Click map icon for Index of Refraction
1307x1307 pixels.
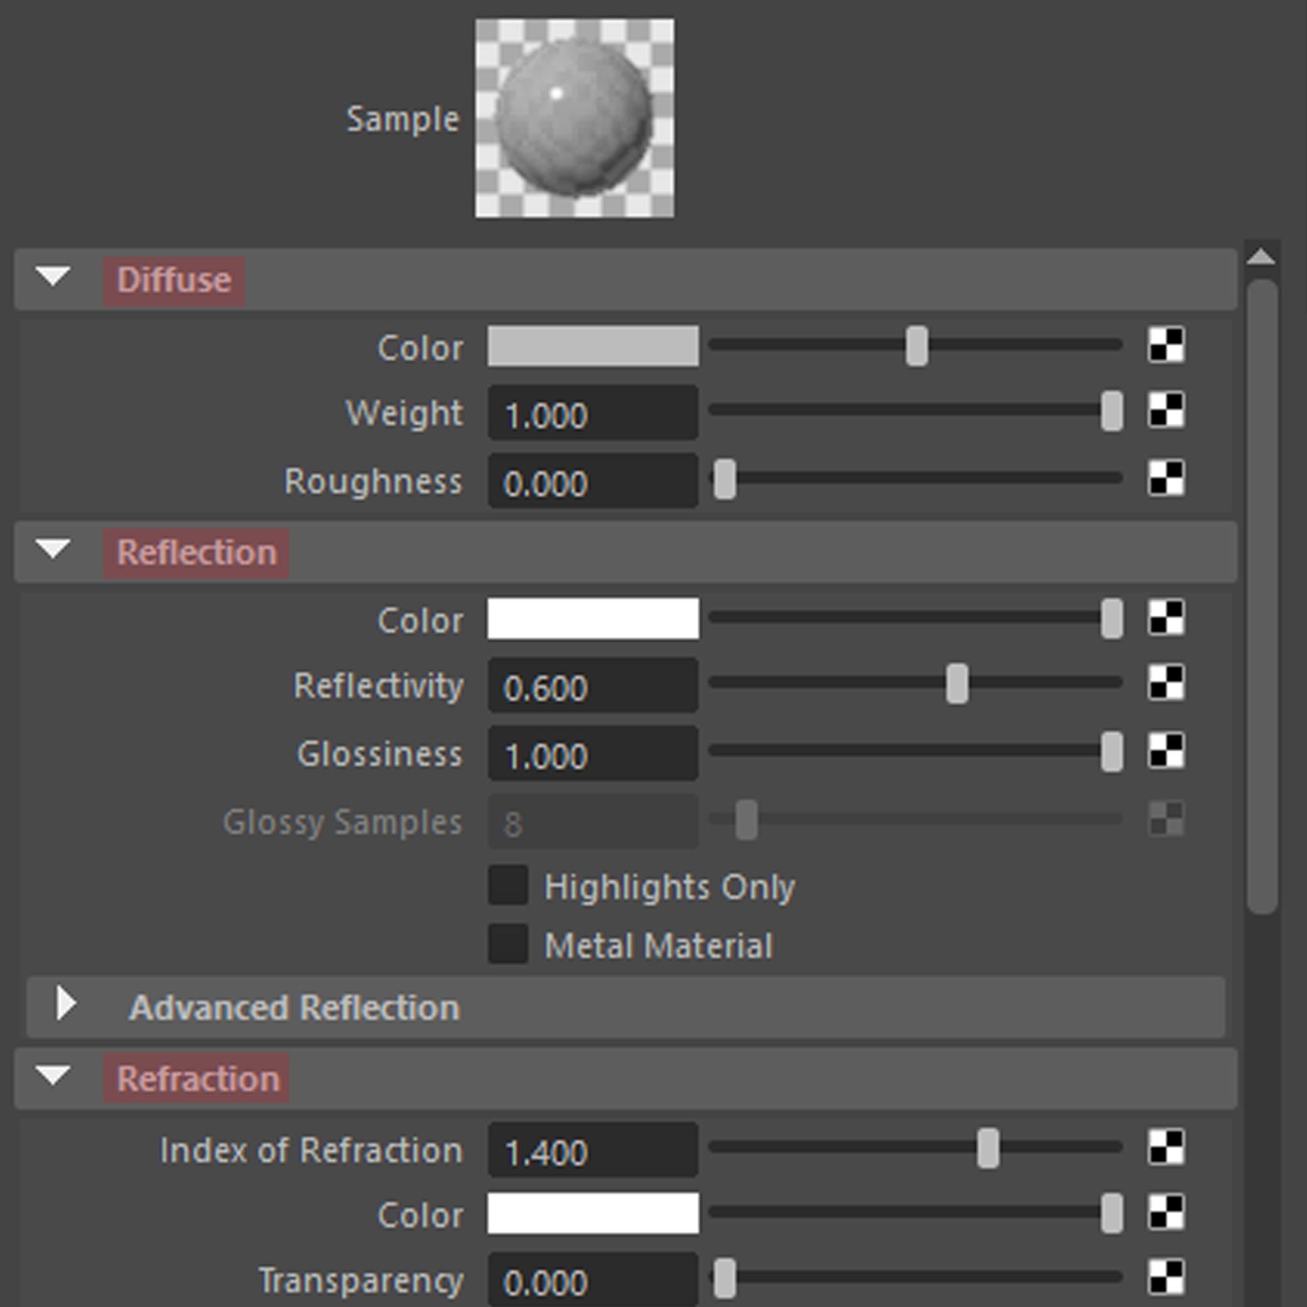(x=1167, y=1147)
